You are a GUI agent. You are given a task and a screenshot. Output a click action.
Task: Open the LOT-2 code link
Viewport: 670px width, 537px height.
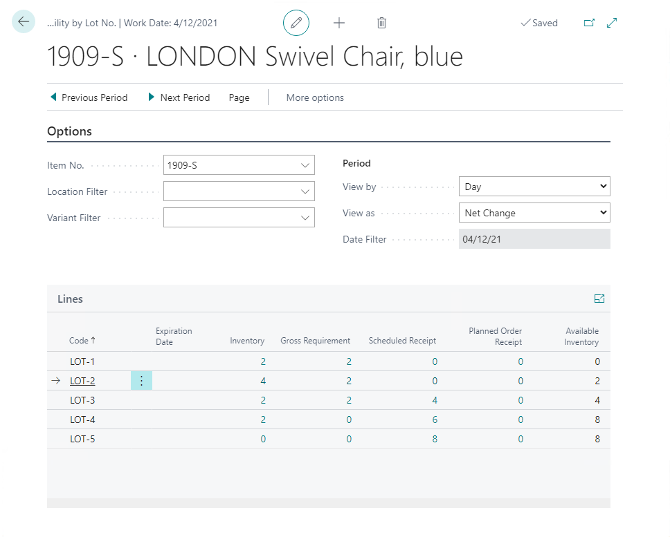(x=82, y=381)
